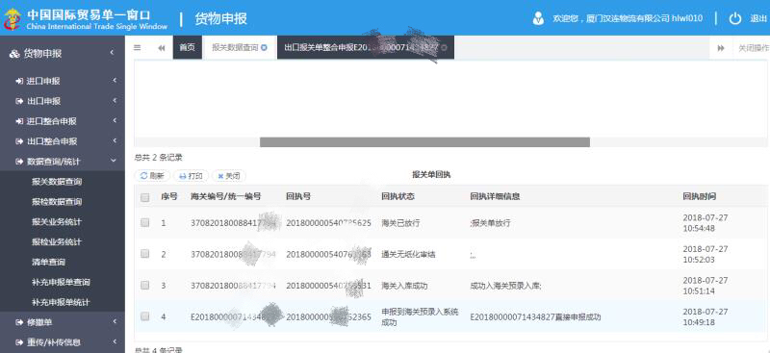Click the 刷新 refresh button
Screen dimensions: 770x353
point(152,176)
